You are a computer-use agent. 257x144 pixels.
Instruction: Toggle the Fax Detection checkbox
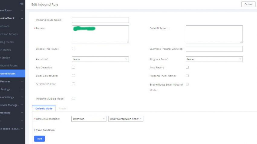pos(73,67)
